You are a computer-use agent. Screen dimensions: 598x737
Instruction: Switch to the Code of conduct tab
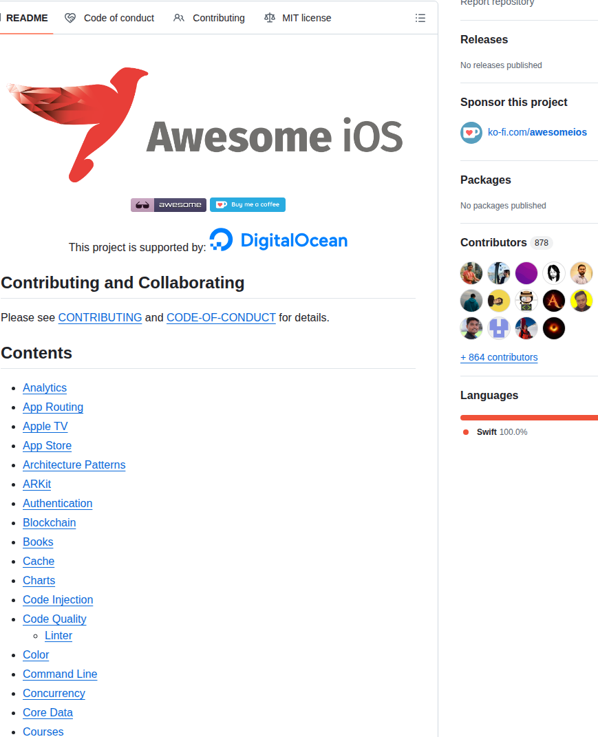click(109, 18)
